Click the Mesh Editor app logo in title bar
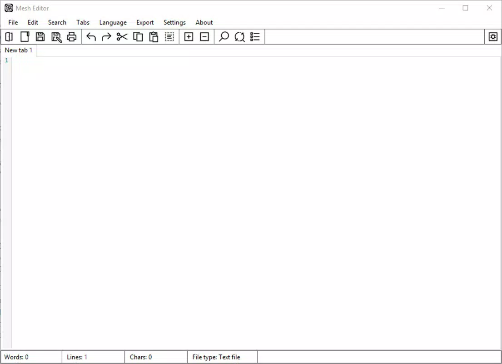Viewport: 502px width, 364px height. 9,8
